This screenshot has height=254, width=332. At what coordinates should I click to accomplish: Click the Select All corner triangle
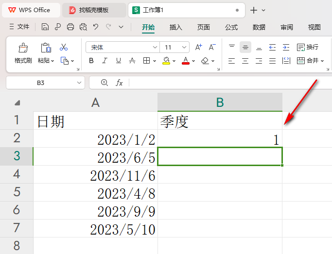17,103
